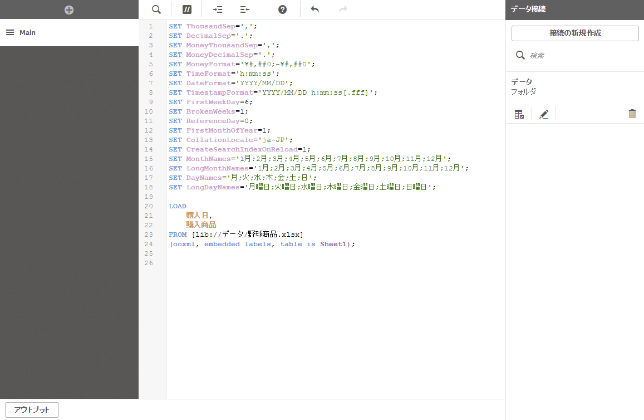
Task: Click the LOAD keyword on line 20
Action: coord(178,206)
